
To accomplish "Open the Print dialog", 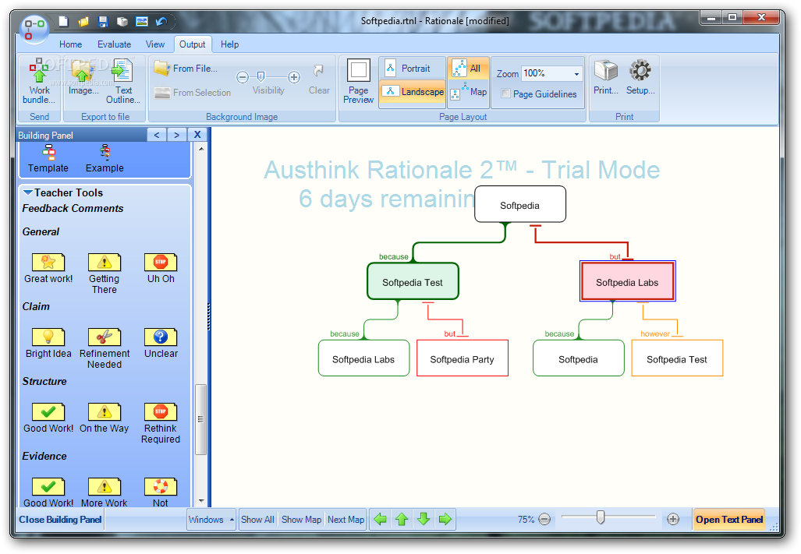I will [606, 78].
